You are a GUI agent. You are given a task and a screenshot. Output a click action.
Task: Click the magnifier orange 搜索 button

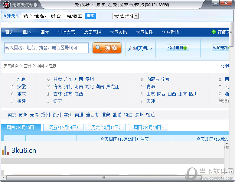click(107, 48)
